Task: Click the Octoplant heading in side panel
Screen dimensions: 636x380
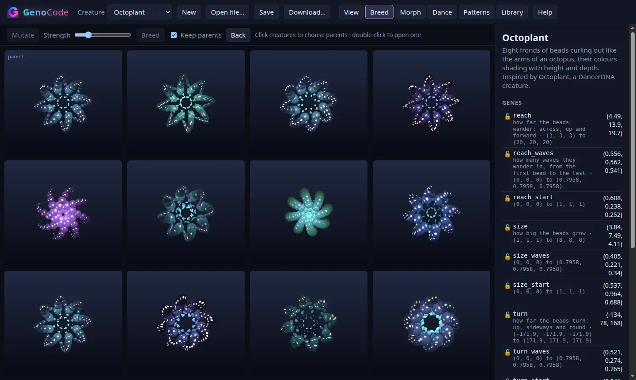Action: pyautogui.click(x=525, y=38)
